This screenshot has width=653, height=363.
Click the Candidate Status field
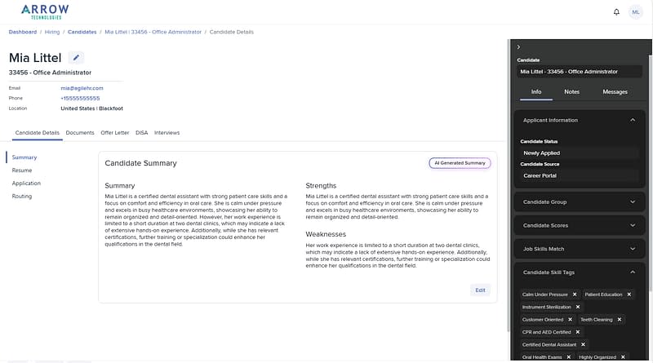(579, 153)
